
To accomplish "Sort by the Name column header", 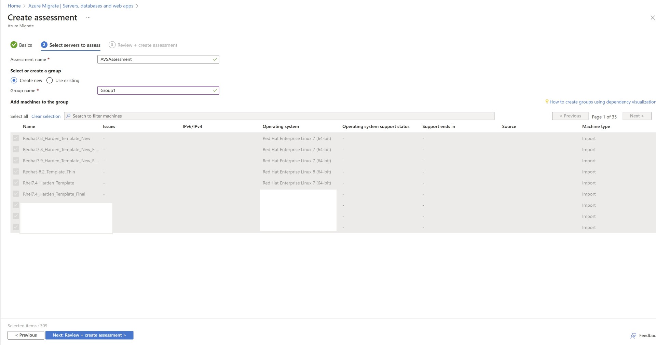I will (29, 126).
